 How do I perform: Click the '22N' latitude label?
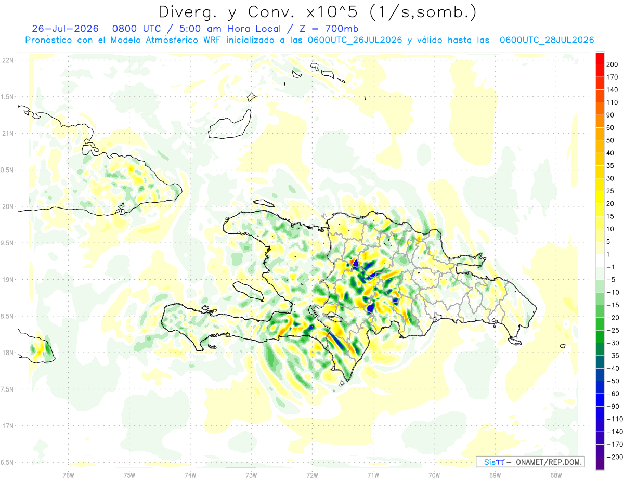pyautogui.click(x=7, y=60)
